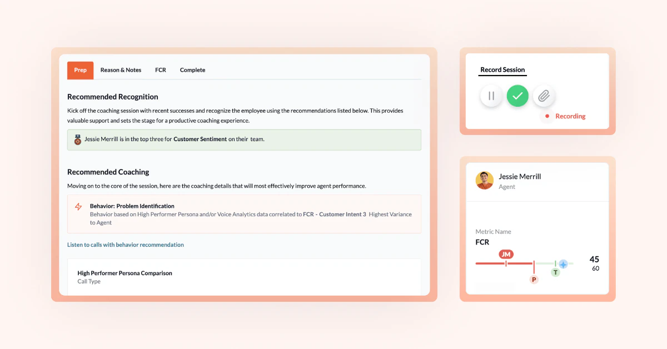Select the JM marker on FCR bar
Image resolution: width=667 pixels, height=349 pixels.
506,255
